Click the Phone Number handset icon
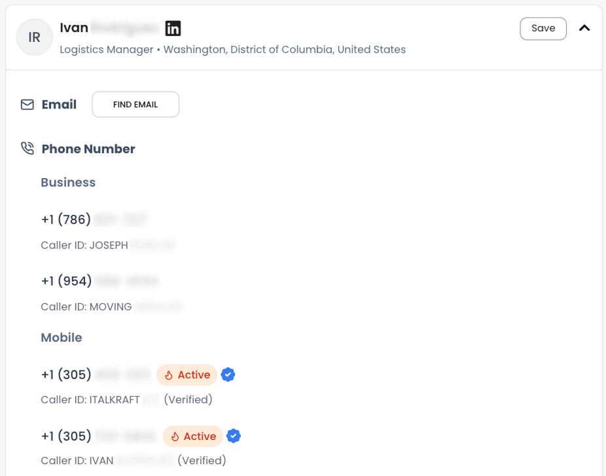Viewport: 606px width, 476px height. point(27,149)
